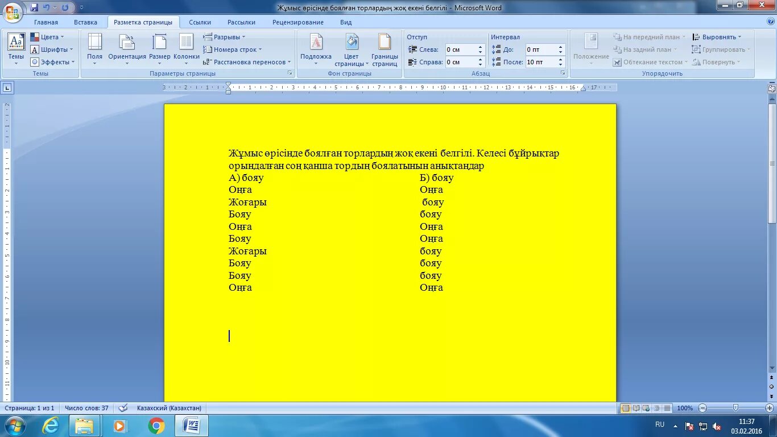Click the Границы страниц button
The image size is (777, 437).
click(385, 49)
